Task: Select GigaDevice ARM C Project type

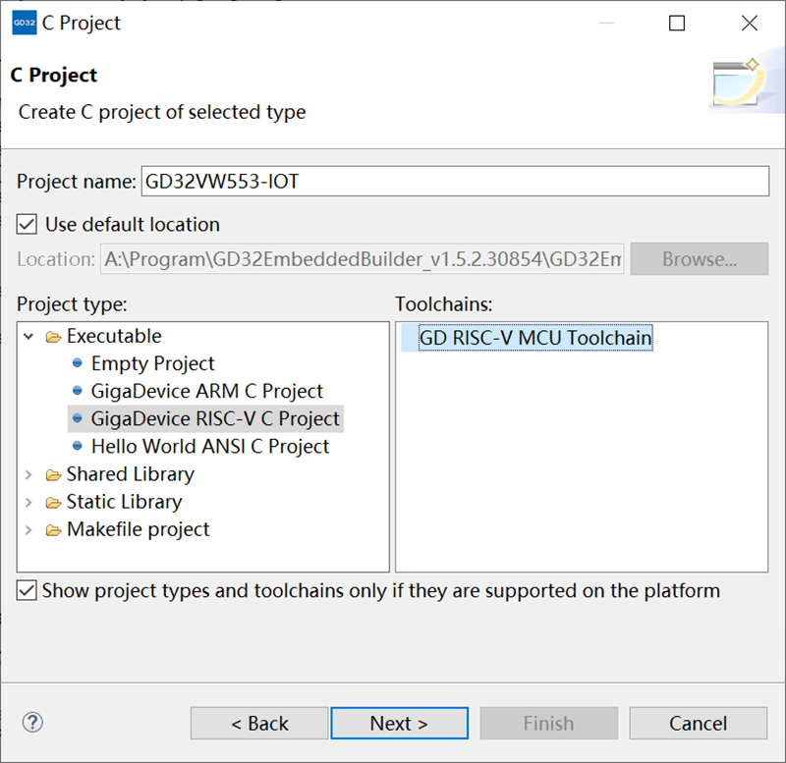Action: [206, 391]
